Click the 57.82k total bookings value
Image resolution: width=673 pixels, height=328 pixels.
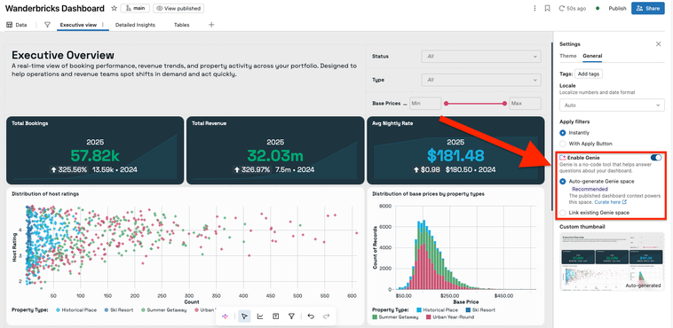[95, 156]
